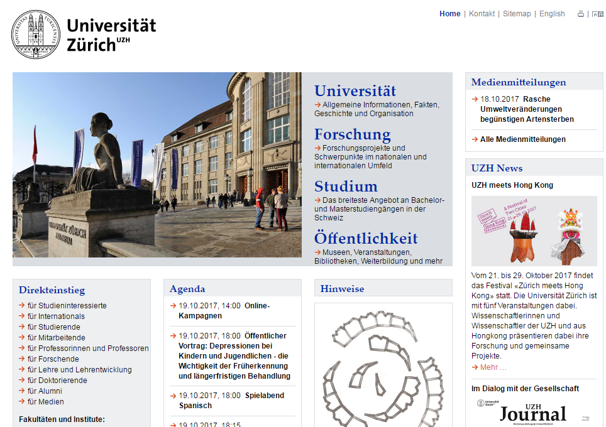The height and width of the screenshot is (427, 606).
Task: Open the Universität section heading
Action: pos(355,90)
